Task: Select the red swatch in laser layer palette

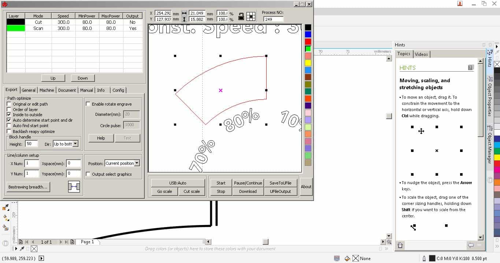Action: pyautogui.click(x=308, y=42)
